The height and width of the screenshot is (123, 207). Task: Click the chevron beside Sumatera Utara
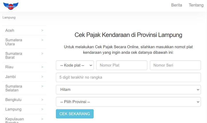pos(42,40)
